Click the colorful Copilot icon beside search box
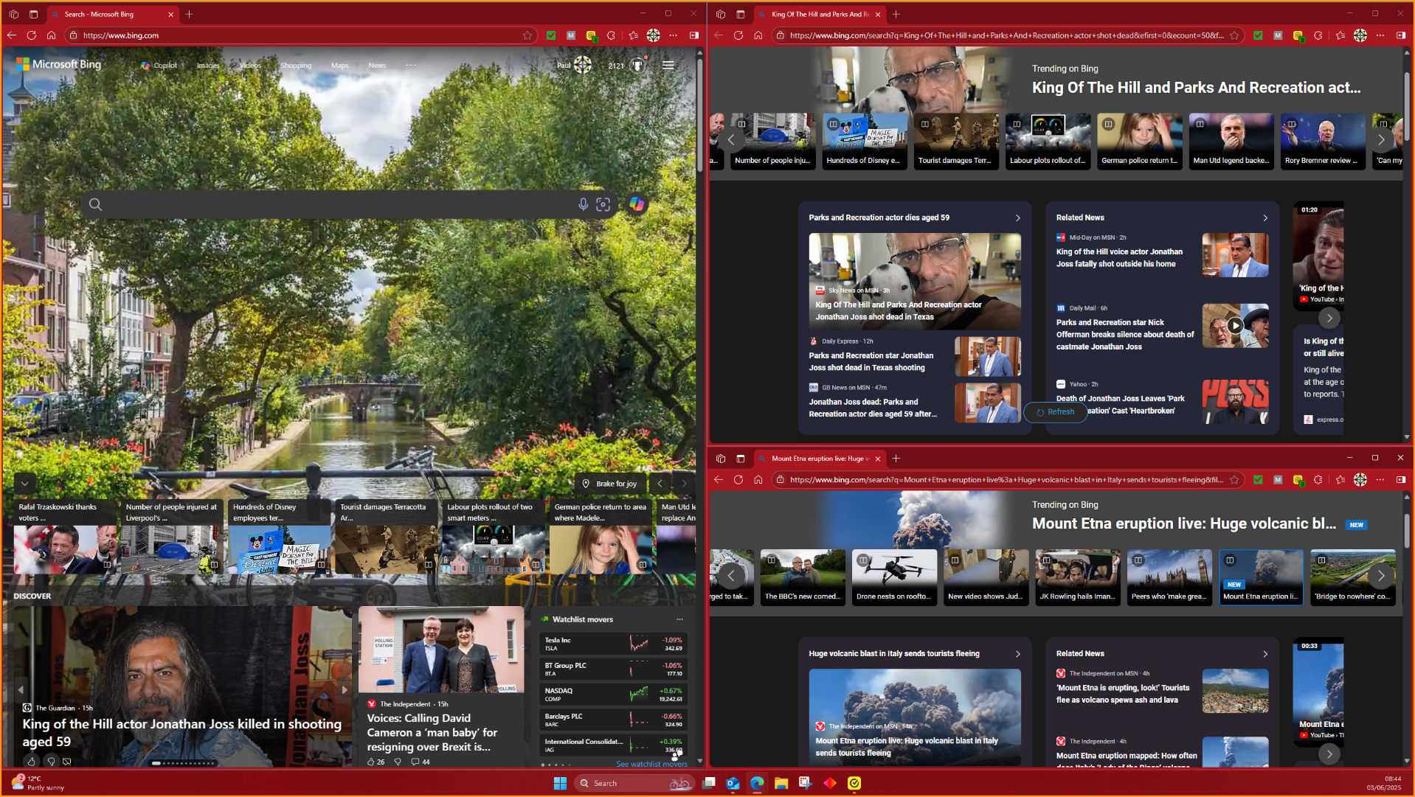Image resolution: width=1415 pixels, height=797 pixels. (x=636, y=204)
